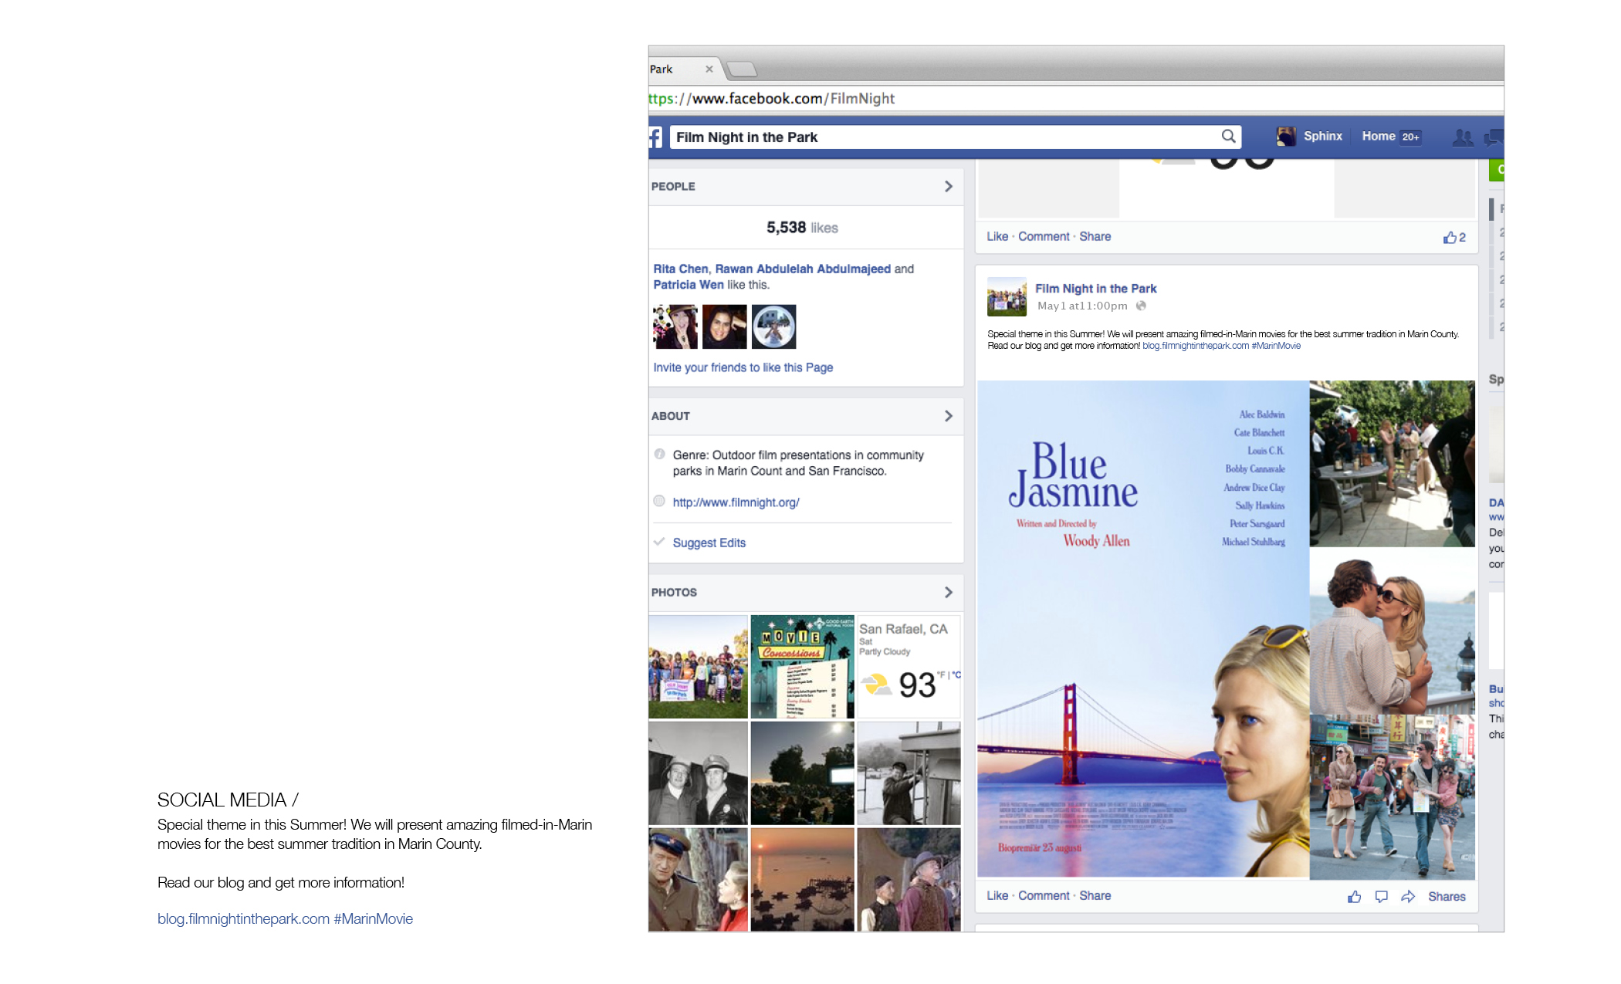The width and height of the screenshot is (1621, 984).
Task: Open the night outdoor screen photo
Action: click(x=802, y=773)
